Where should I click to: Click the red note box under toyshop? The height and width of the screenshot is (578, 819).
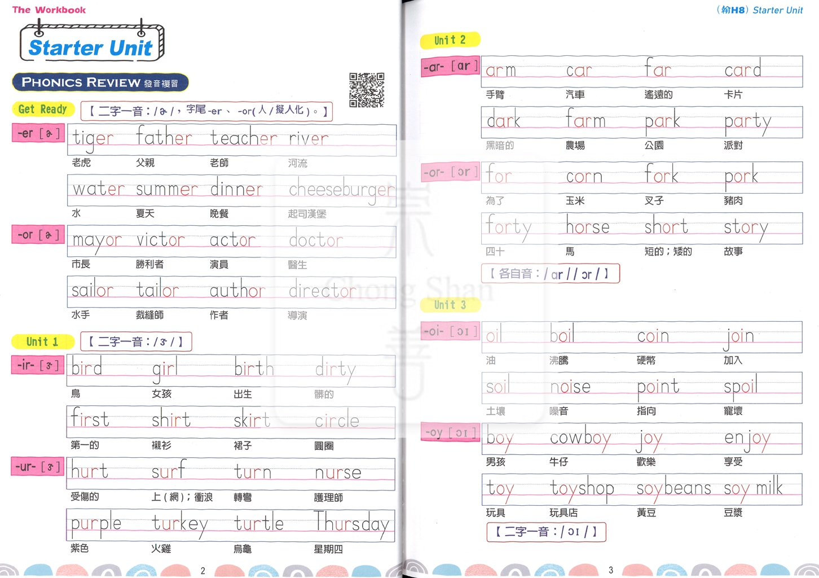pyautogui.click(x=546, y=532)
